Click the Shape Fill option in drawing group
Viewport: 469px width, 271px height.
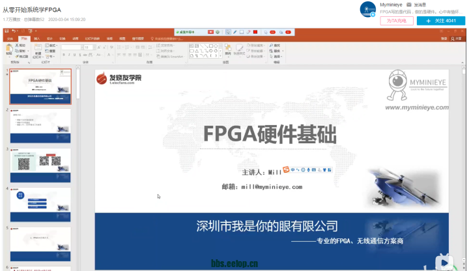(x=255, y=46)
